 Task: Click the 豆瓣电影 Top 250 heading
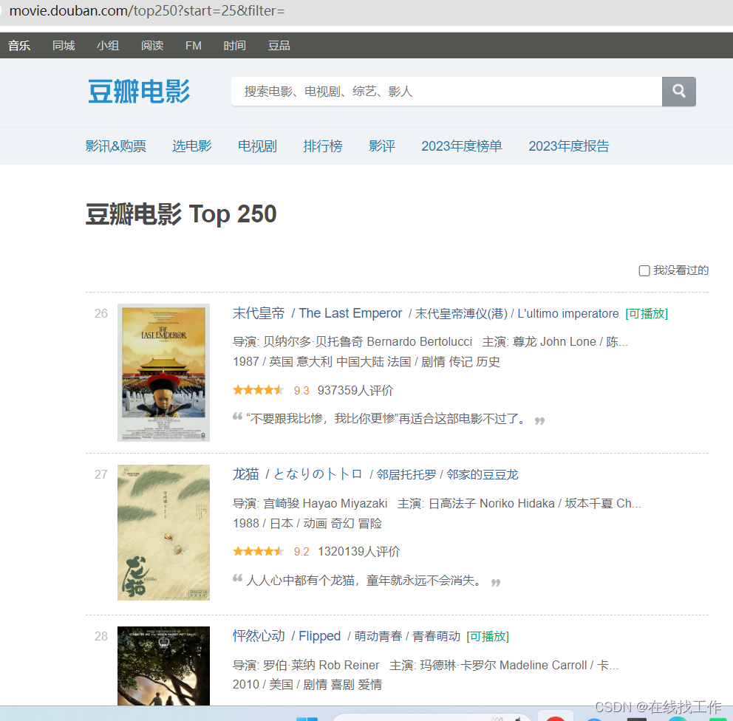pos(181,214)
